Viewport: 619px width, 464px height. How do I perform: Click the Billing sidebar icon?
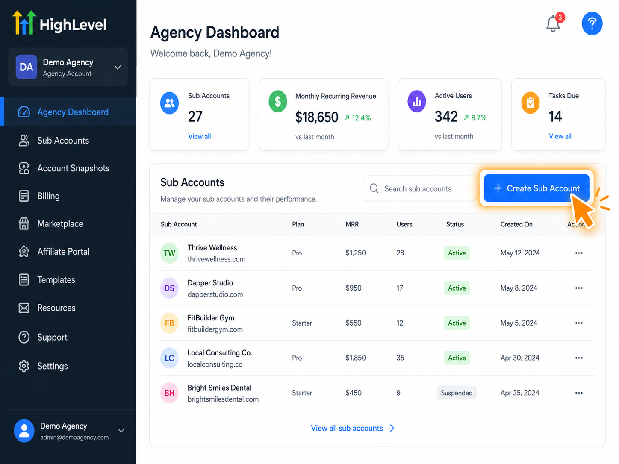click(x=24, y=196)
